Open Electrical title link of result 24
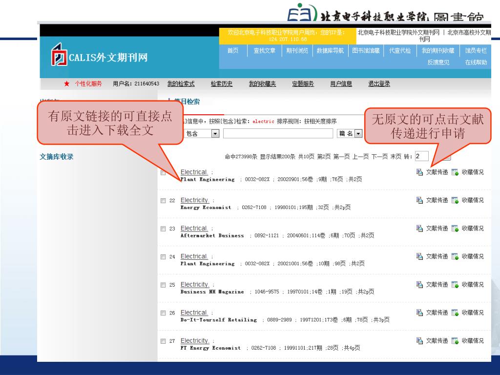Image resolution: width=500 pixels, height=375 pixels. (194, 256)
